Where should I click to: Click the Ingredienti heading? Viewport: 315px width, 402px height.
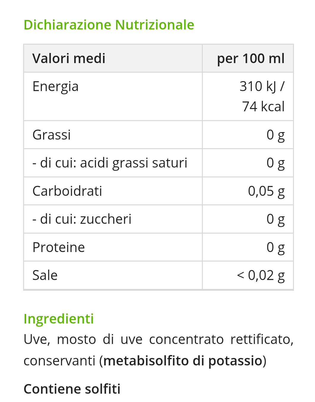tap(59, 319)
